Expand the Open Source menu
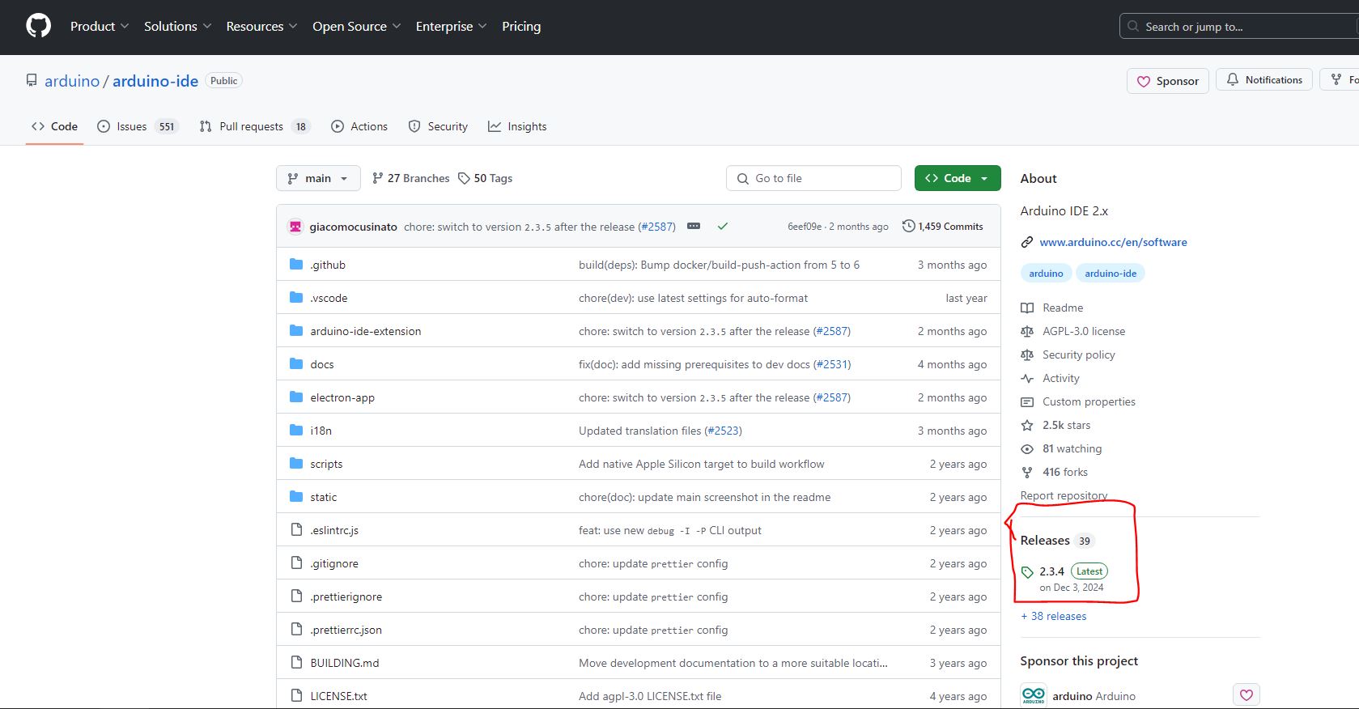Screen dimensions: 1359x709 pyautogui.click(x=357, y=26)
